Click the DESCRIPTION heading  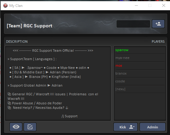[17, 41]
